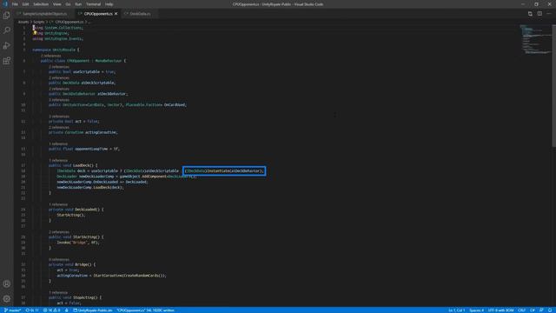Click CPUOpponent.cs in the breadcrumb

click(69, 22)
